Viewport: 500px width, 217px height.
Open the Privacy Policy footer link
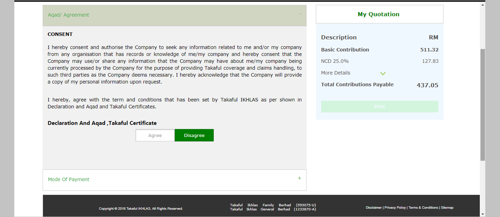395,208
